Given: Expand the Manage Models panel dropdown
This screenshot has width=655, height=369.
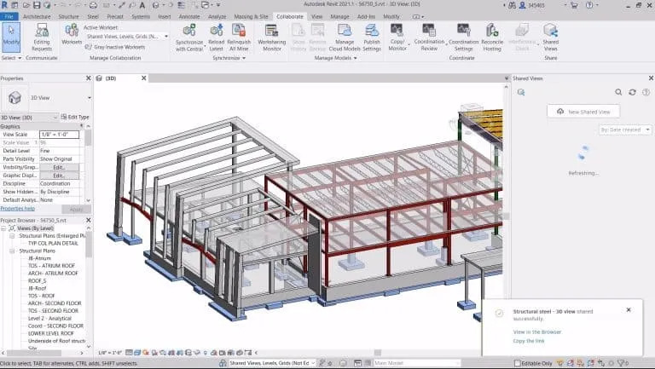Looking at the screenshot, I should (x=335, y=58).
